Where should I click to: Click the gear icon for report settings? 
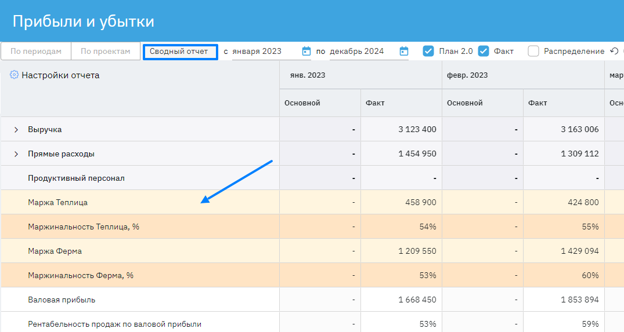14,75
